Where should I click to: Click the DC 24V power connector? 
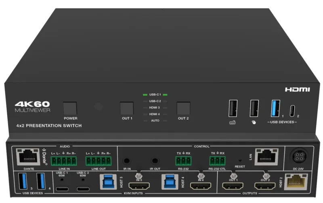click(299, 157)
